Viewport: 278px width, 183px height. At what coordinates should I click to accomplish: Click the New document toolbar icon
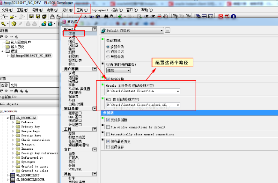click(x=4, y=17)
